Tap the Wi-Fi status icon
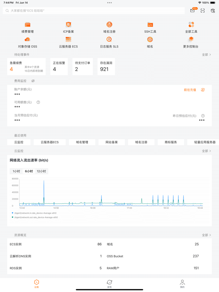Screen dimensions: 219x292 tap(200, 3)
